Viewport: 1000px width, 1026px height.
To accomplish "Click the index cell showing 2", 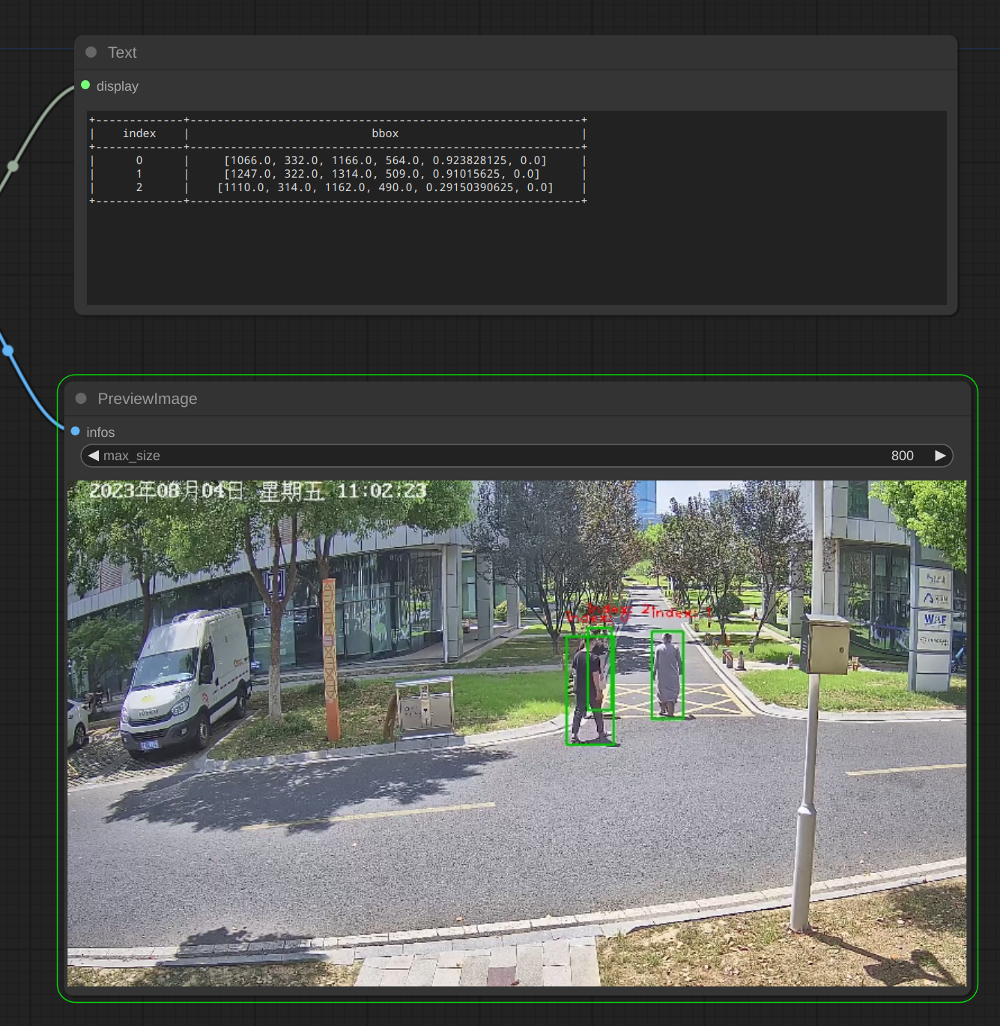I will [139, 187].
